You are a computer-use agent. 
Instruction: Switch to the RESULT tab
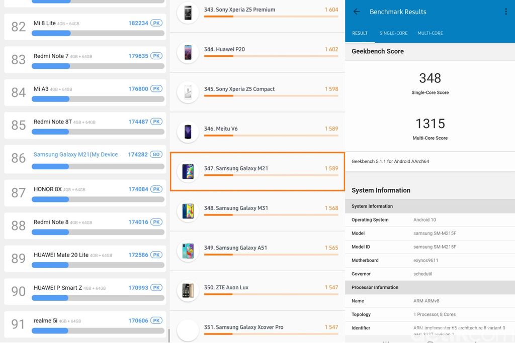(x=360, y=33)
